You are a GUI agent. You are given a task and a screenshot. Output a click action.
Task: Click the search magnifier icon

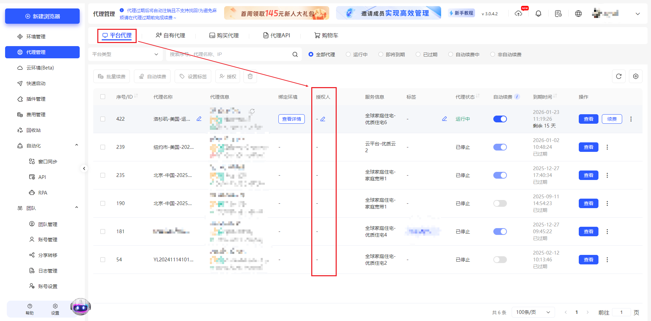[295, 54]
